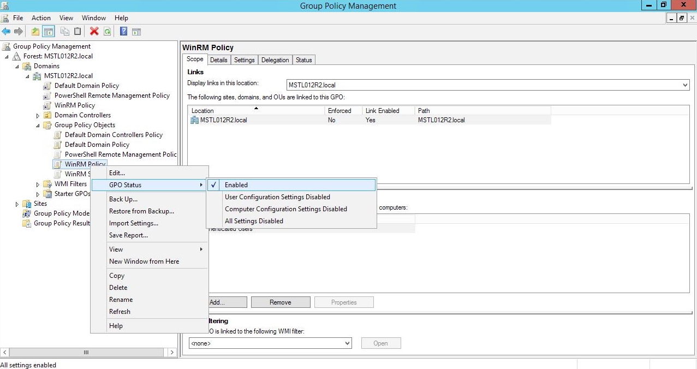This screenshot has width=697, height=369.
Task: Click the Domains folder icon in the tree
Action: [x=27, y=66]
